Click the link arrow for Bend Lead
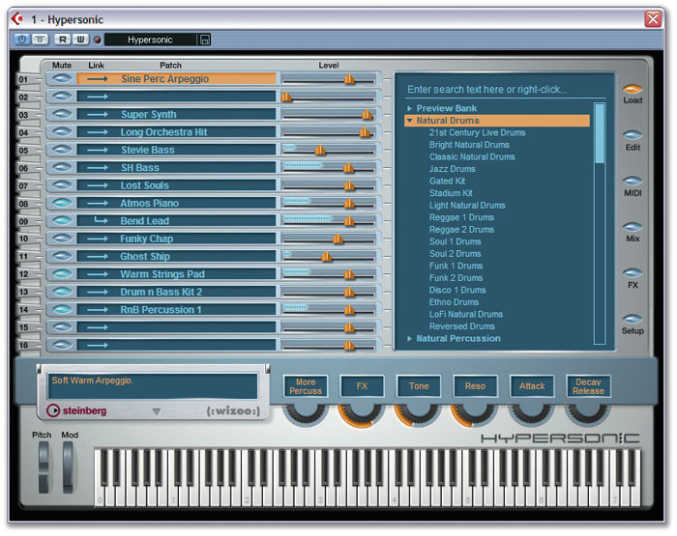Image resolution: width=677 pixels, height=536 pixels. pyautogui.click(x=101, y=220)
